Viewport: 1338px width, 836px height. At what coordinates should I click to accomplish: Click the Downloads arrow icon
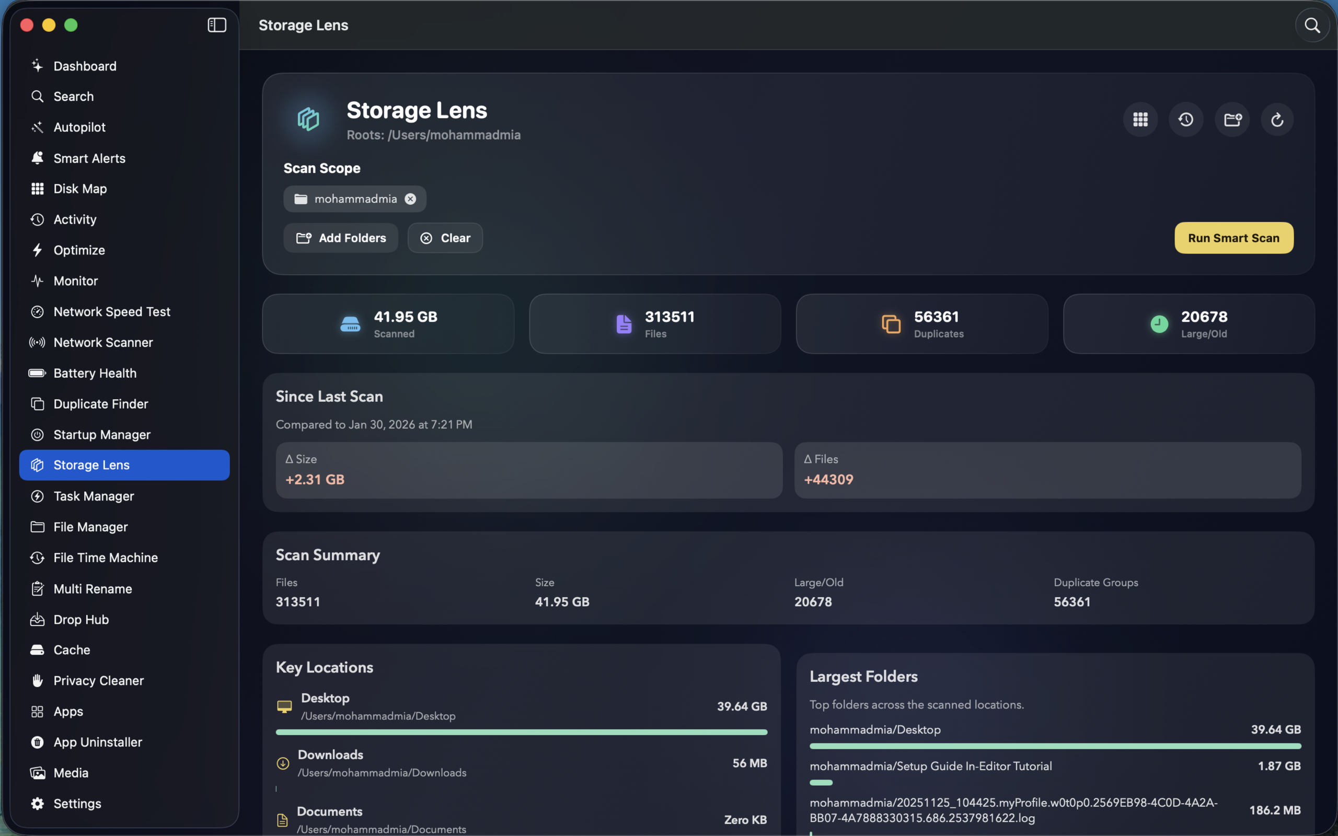pos(283,763)
